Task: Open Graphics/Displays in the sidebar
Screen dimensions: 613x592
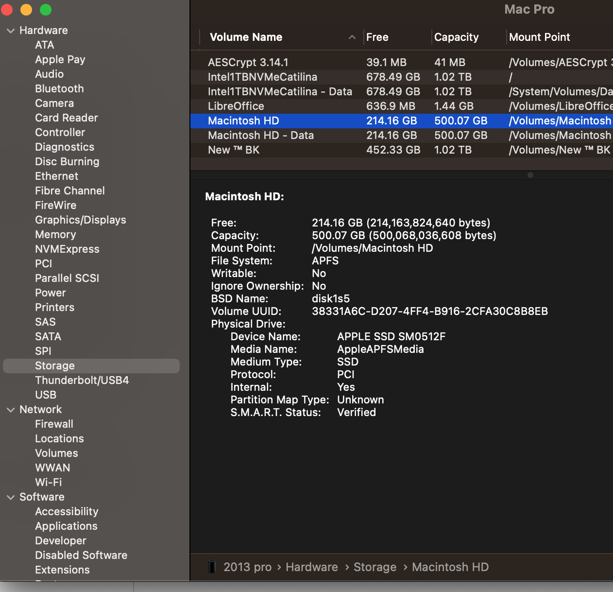Action: (x=81, y=220)
